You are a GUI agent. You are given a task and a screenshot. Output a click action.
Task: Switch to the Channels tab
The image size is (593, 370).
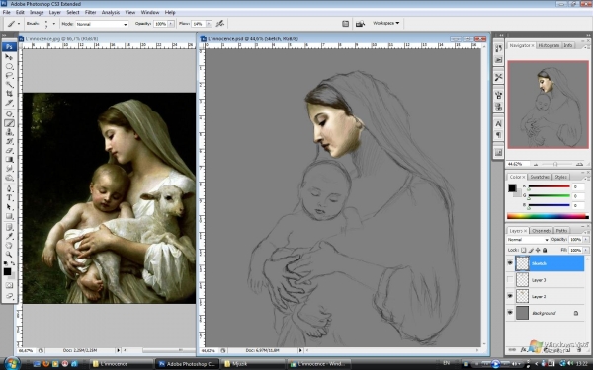[x=541, y=230]
